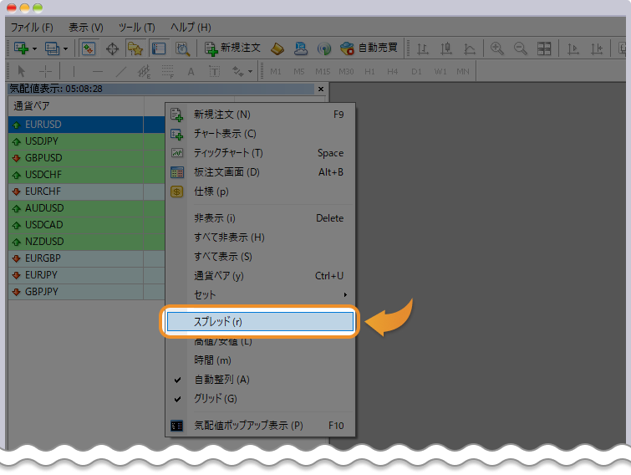Screen dimensions: 631x475
Task: Select the equidistant channel tool
Action: click(144, 72)
